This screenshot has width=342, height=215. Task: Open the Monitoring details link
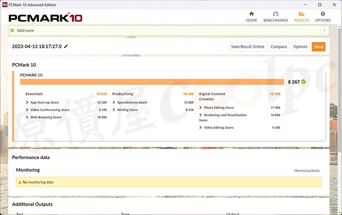307,171
